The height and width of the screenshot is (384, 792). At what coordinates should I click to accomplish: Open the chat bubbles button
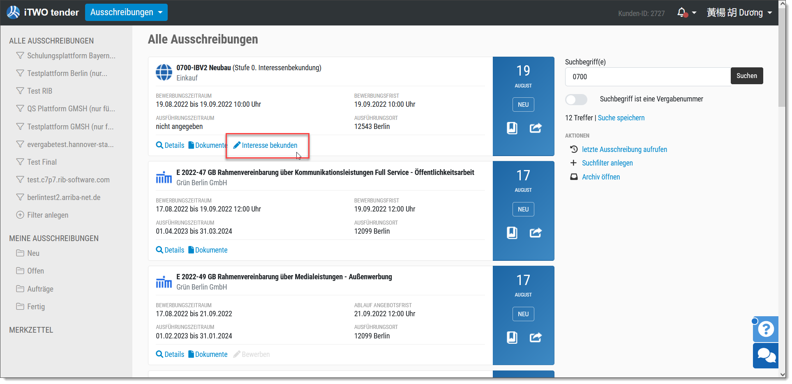[766, 356]
